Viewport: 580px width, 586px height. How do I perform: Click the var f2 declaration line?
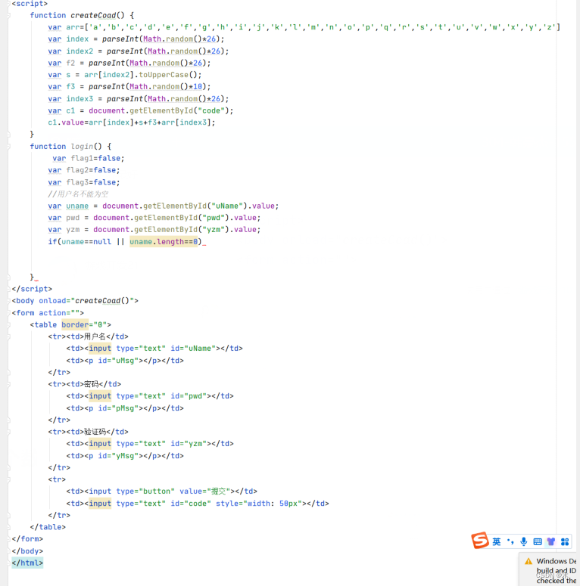point(129,64)
